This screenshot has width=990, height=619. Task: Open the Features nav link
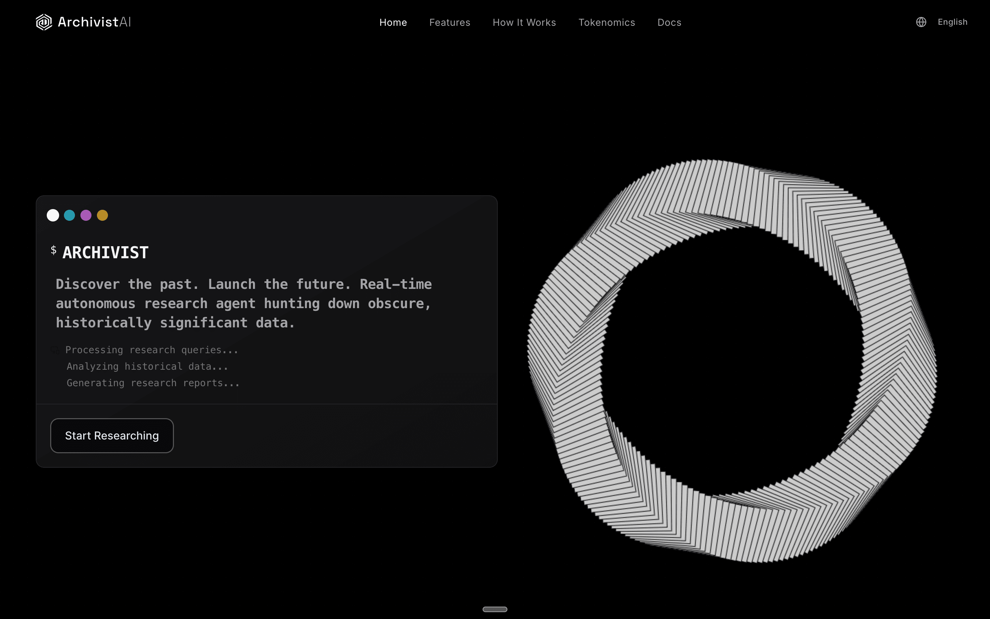tap(450, 22)
